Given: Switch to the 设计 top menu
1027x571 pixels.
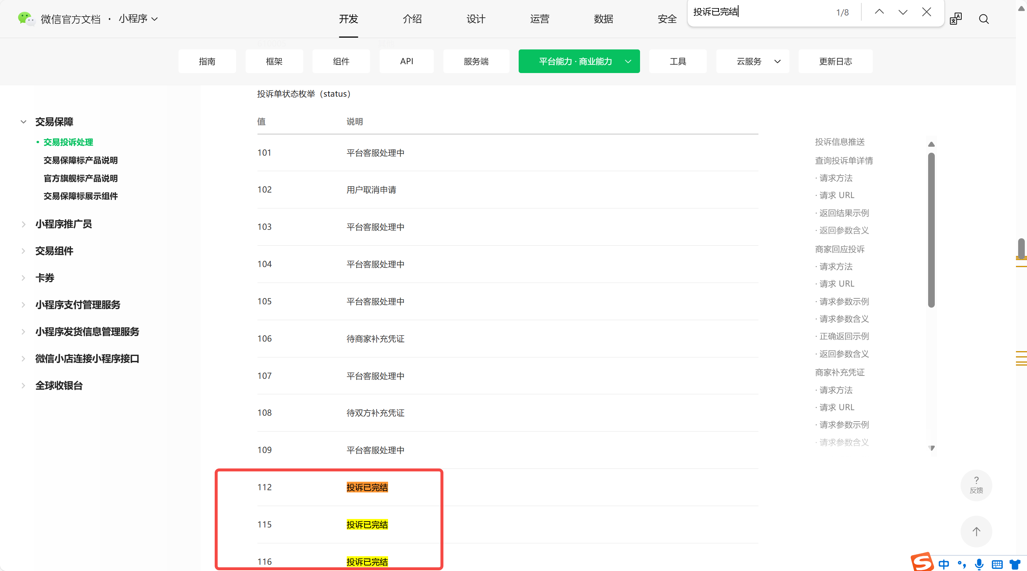Looking at the screenshot, I should [x=476, y=19].
